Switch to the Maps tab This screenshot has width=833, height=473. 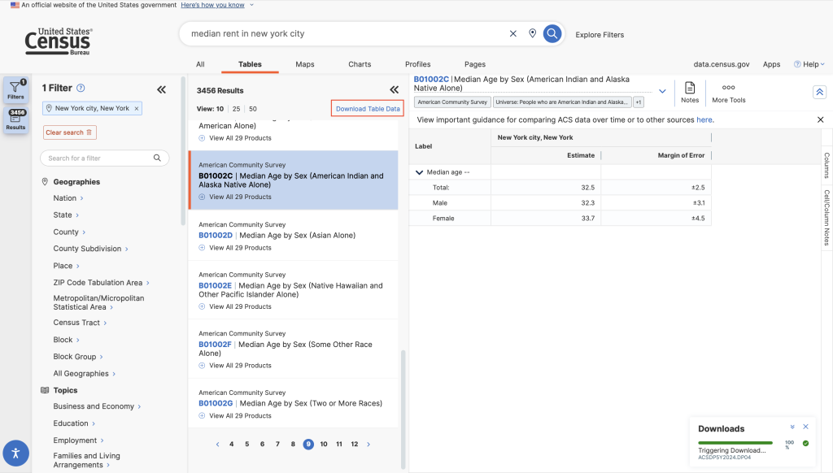(305, 64)
